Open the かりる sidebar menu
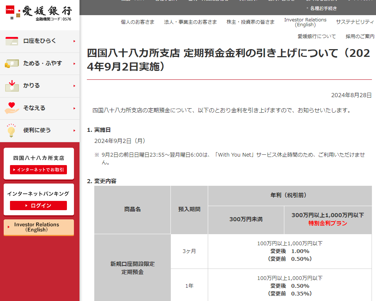This screenshot has height=301, width=376. point(40,86)
